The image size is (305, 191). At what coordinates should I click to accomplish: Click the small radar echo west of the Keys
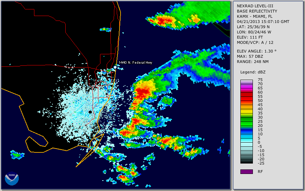point(17,155)
